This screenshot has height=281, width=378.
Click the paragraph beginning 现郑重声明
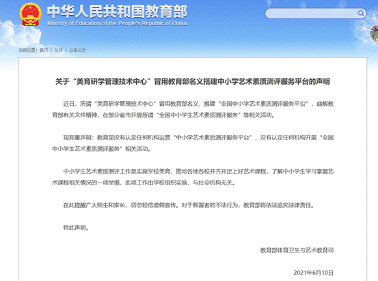pos(193,144)
